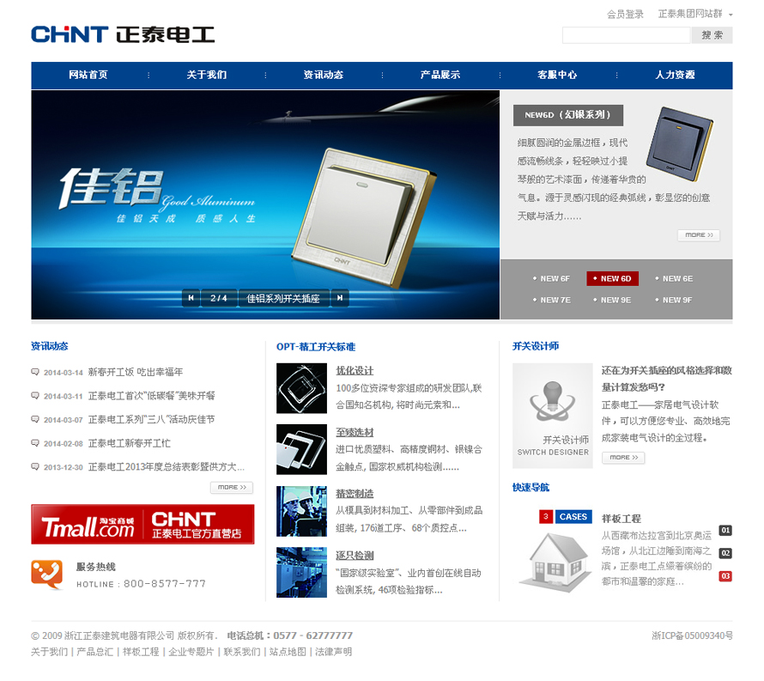Viewport: 764px width, 681px height.
Task: Select the NEW 6D series tab
Action: click(612, 279)
